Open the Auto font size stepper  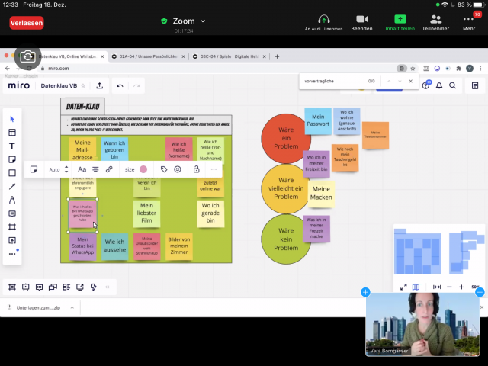(x=66, y=169)
